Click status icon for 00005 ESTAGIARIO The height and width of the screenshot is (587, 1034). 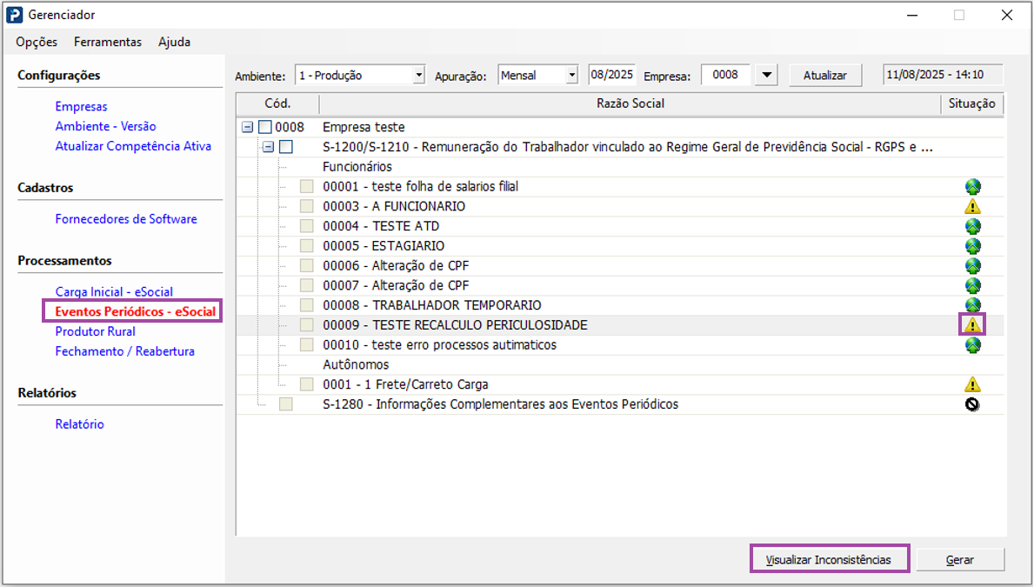point(972,246)
